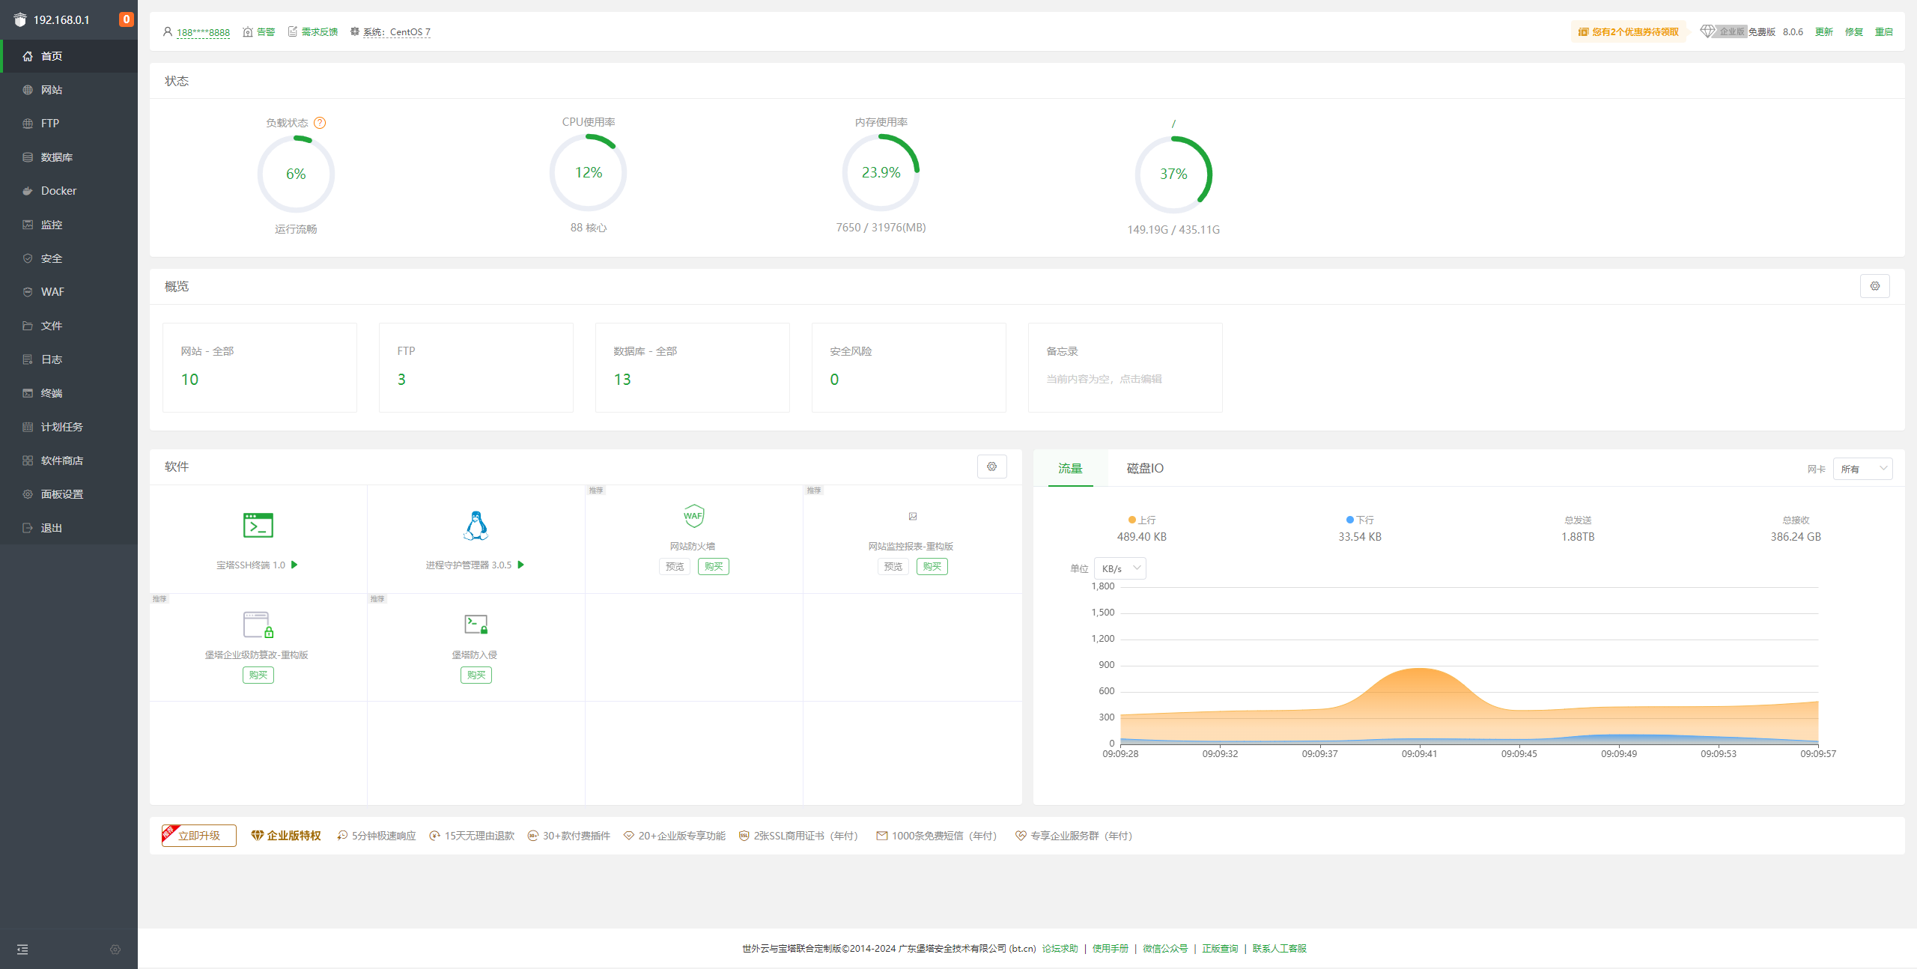Click the 更新 update link at top right
Image resolution: width=1917 pixels, height=969 pixels.
point(1823,31)
